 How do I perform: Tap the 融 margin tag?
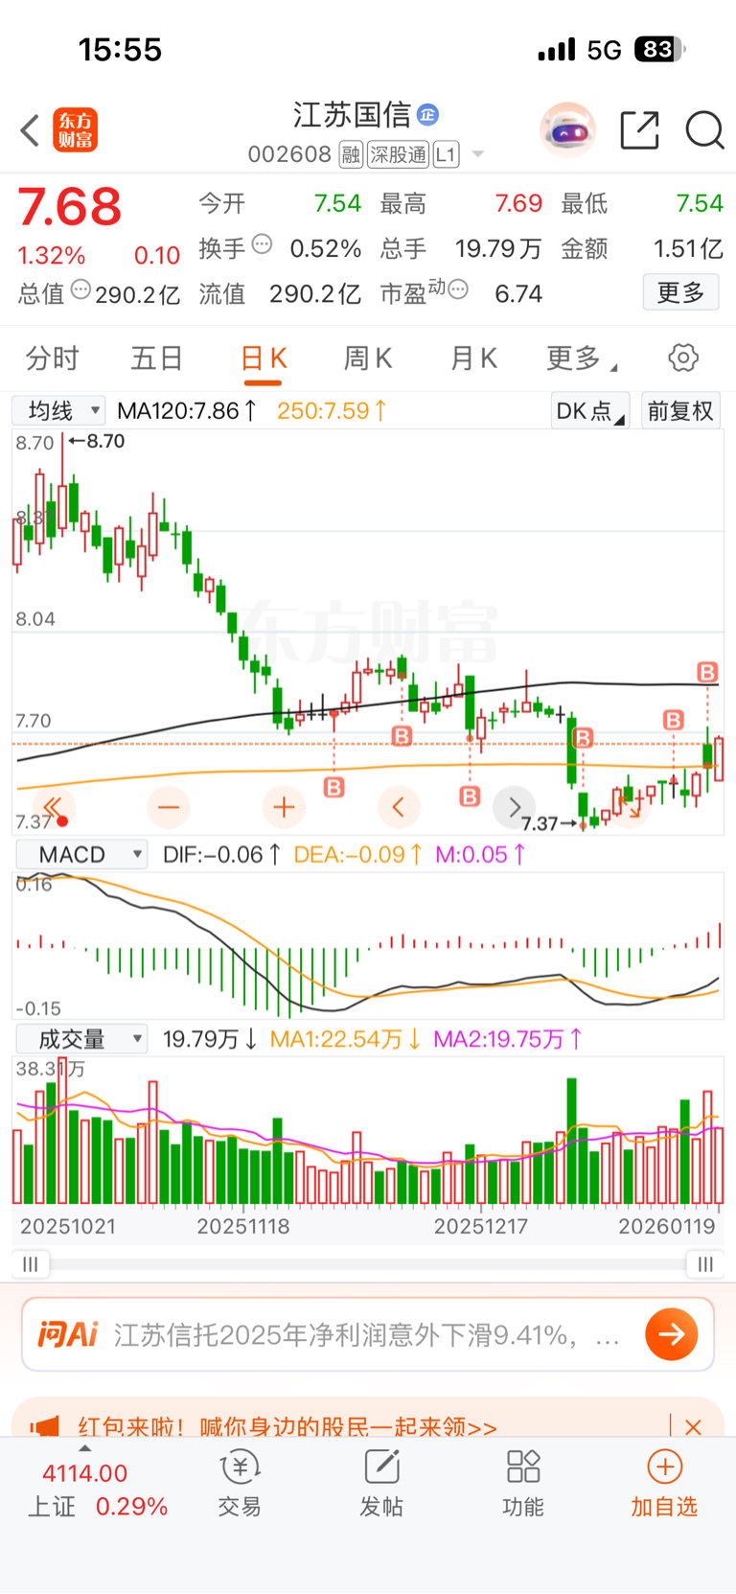click(x=351, y=154)
